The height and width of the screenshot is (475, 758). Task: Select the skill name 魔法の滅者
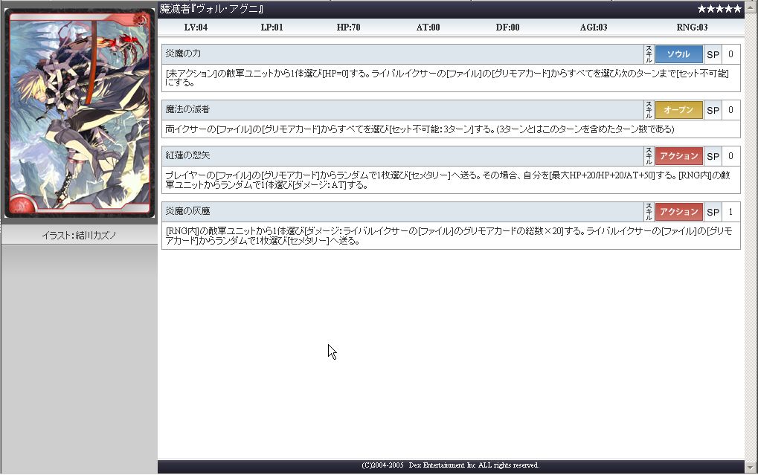point(187,109)
